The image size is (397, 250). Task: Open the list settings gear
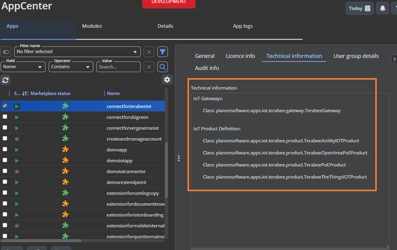click(x=167, y=80)
